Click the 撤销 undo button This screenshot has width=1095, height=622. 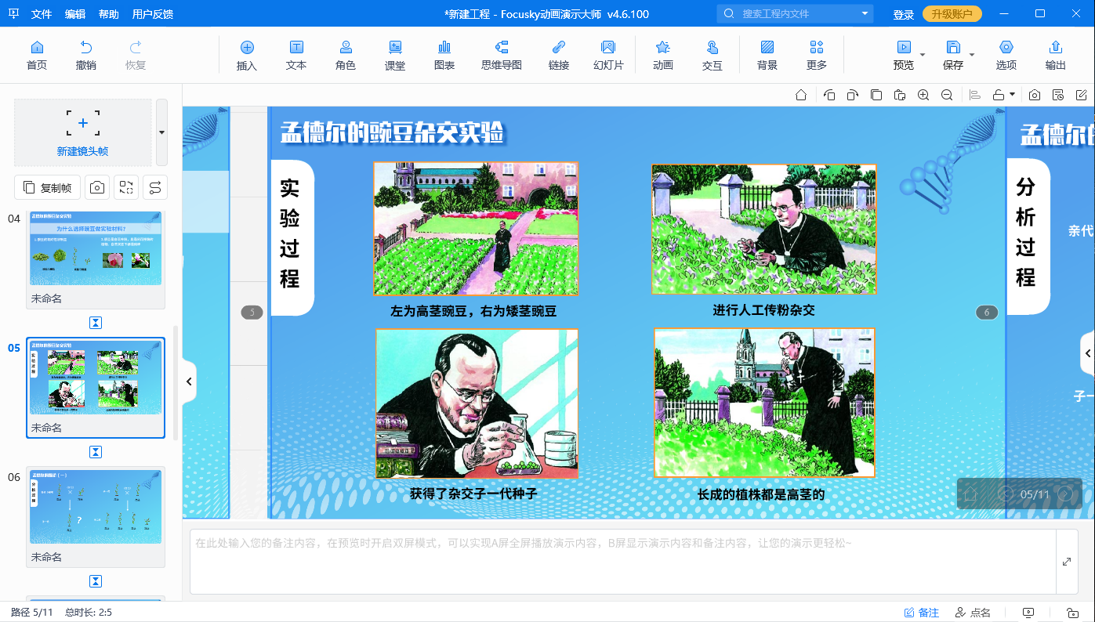click(x=86, y=56)
